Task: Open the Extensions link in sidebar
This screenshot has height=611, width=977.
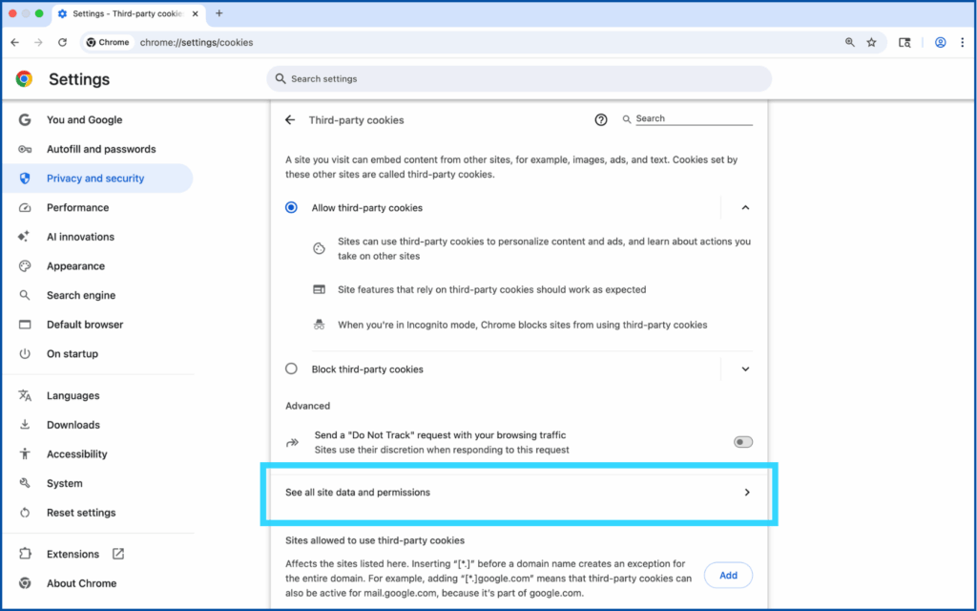Action: click(73, 555)
